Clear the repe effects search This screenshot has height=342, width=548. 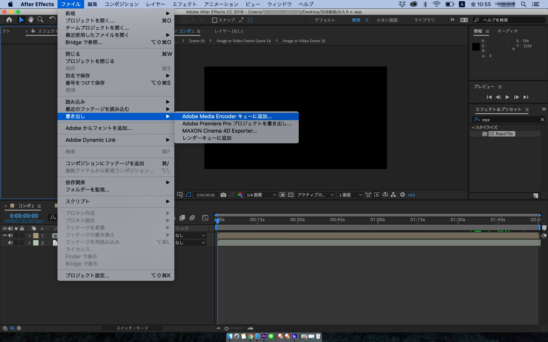pos(542,120)
